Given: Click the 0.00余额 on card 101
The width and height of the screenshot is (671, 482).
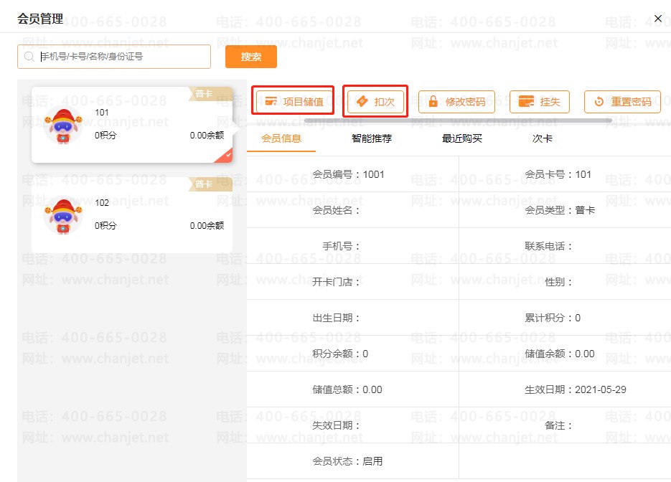Looking at the screenshot, I should [x=207, y=135].
